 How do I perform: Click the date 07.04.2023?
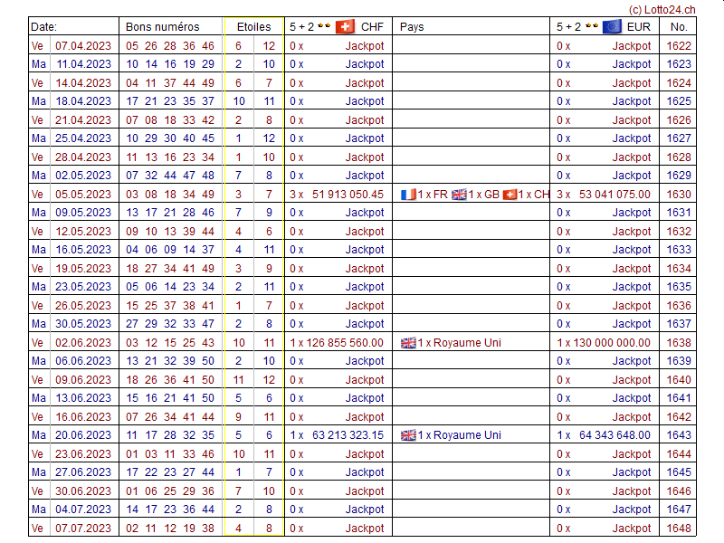pyautogui.click(x=83, y=45)
